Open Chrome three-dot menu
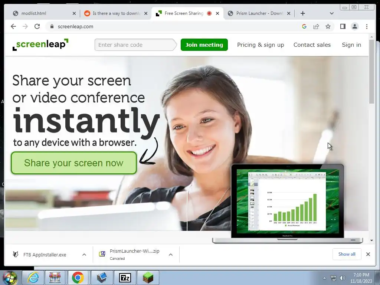Image resolution: width=380 pixels, height=285 pixels. (x=367, y=26)
